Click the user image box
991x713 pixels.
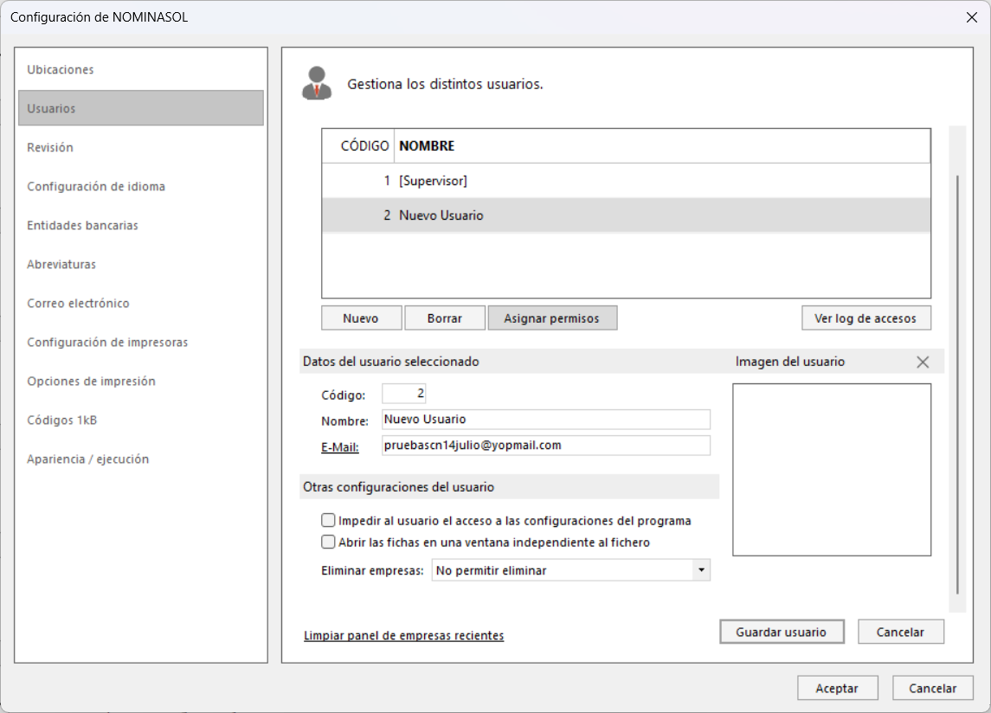tap(832, 470)
